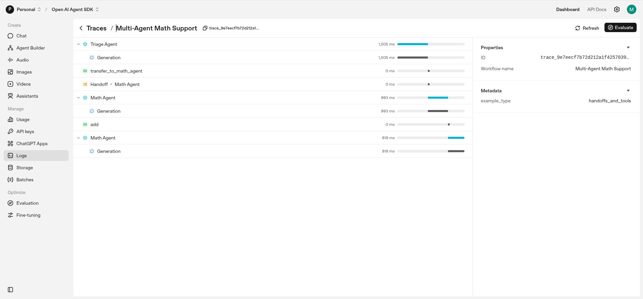This screenshot has width=643, height=299.
Task: Click the truncated trace ID in header
Action: coord(234,28)
